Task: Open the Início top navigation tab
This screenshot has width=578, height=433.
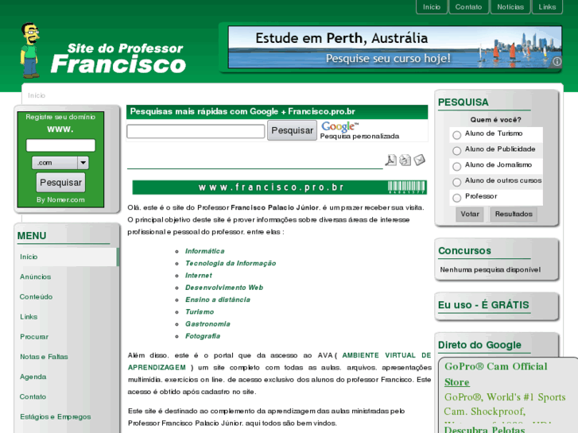Action: coord(432,7)
